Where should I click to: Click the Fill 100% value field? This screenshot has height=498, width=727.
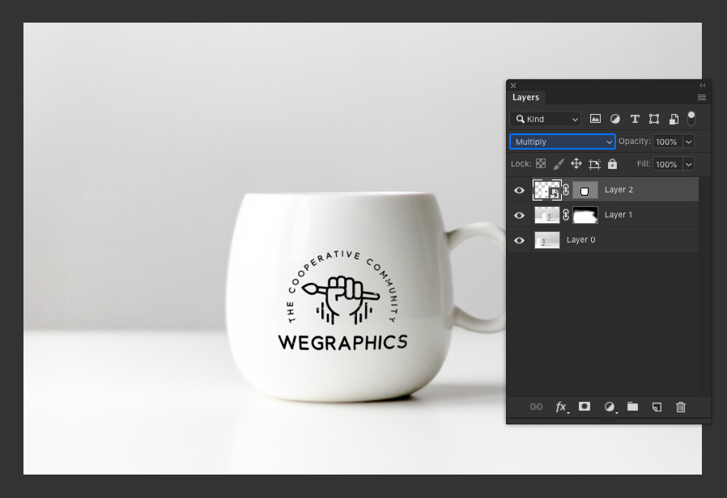pyautogui.click(x=667, y=164)
